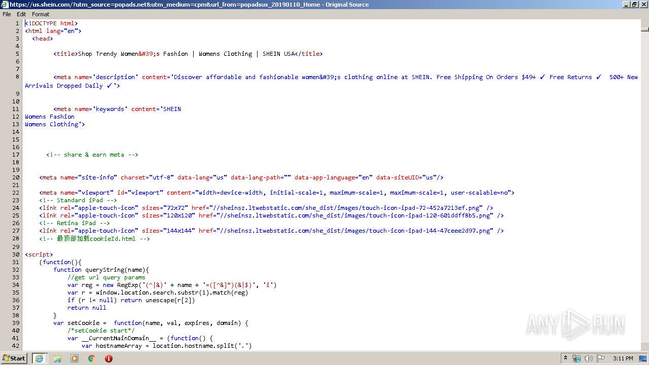
Task: Open the Action Center flag icon
Action: pos(601,358)
